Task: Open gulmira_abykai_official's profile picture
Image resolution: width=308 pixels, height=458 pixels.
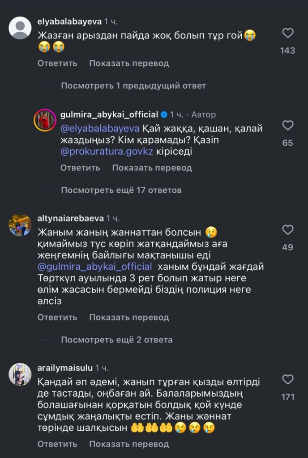Action: point(46,119)
